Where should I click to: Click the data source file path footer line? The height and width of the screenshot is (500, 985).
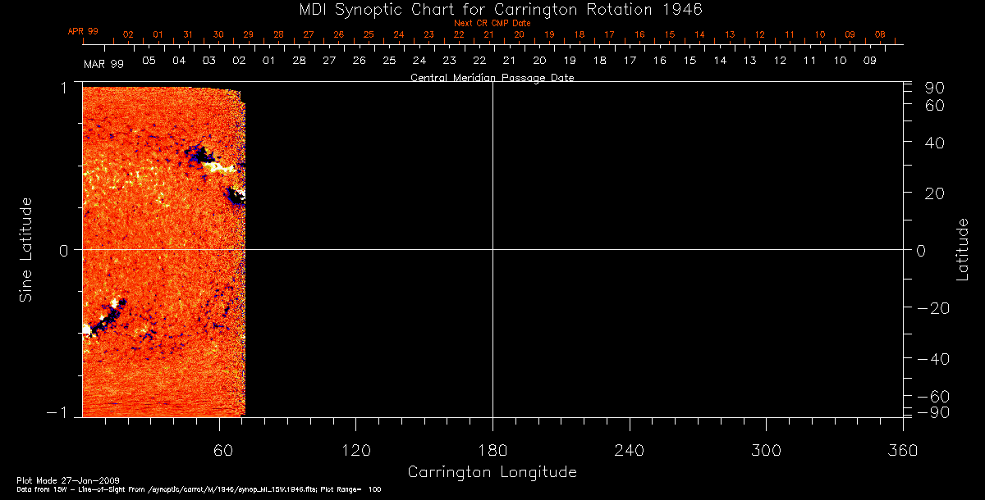pos(198,489)
